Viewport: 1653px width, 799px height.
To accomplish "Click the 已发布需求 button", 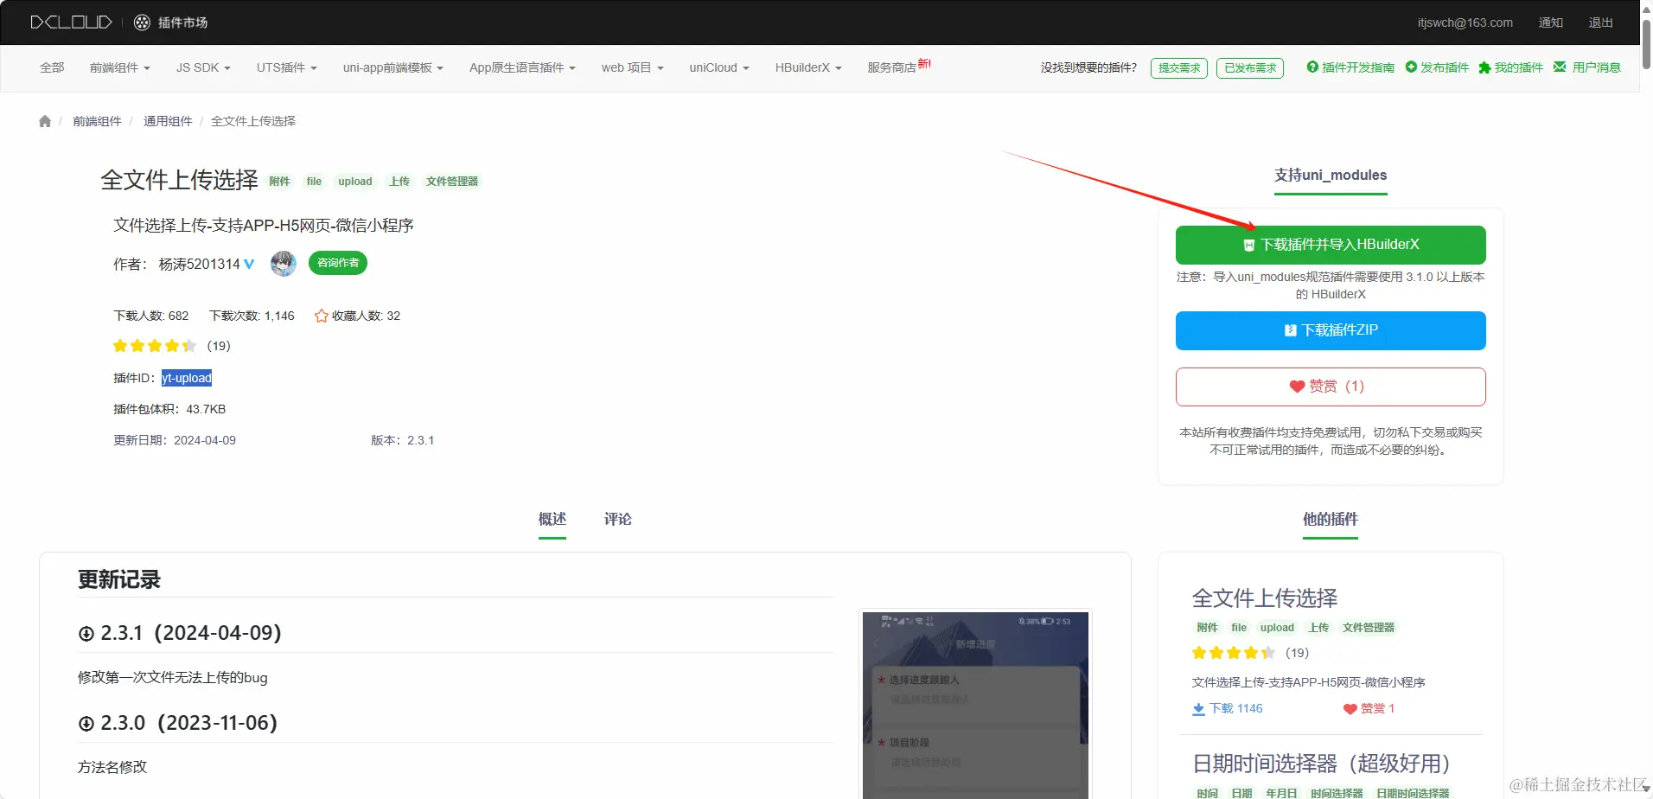I will coord(1250,68).
